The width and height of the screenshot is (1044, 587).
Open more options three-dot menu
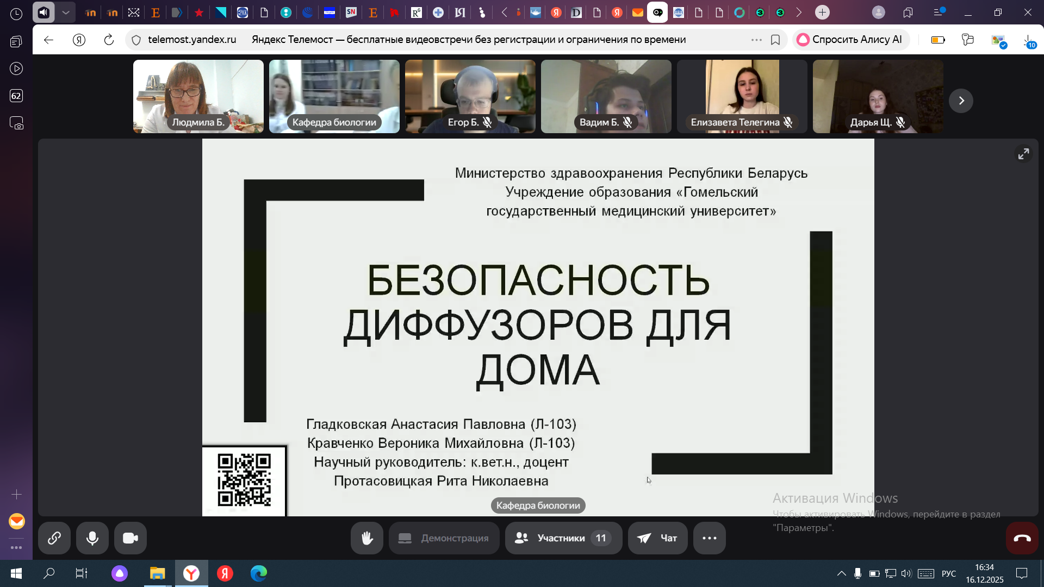(709, 538)
